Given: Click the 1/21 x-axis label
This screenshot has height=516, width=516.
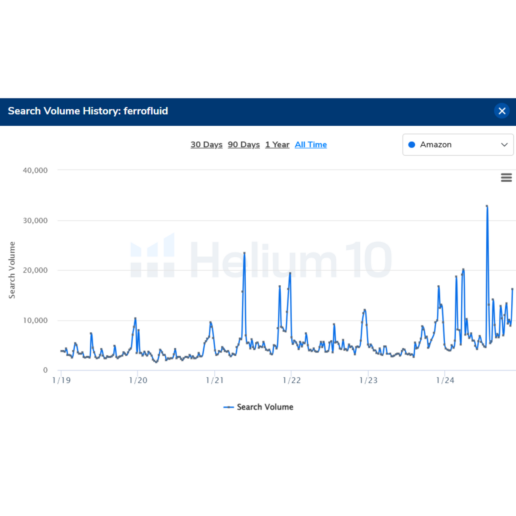Looking at the screenshot, I should pyautogui.click(x=215, y=380).
